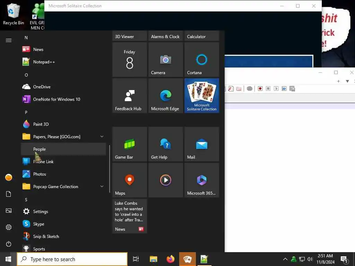Open OneNote for Windows 10
This screenshot has width=355, height=266.
click(x=63, y=99)
